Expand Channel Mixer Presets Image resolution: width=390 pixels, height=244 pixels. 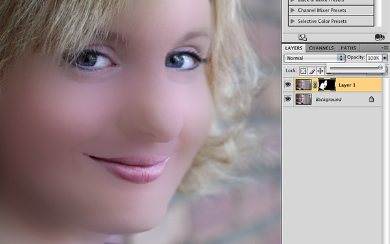point(331,10)
